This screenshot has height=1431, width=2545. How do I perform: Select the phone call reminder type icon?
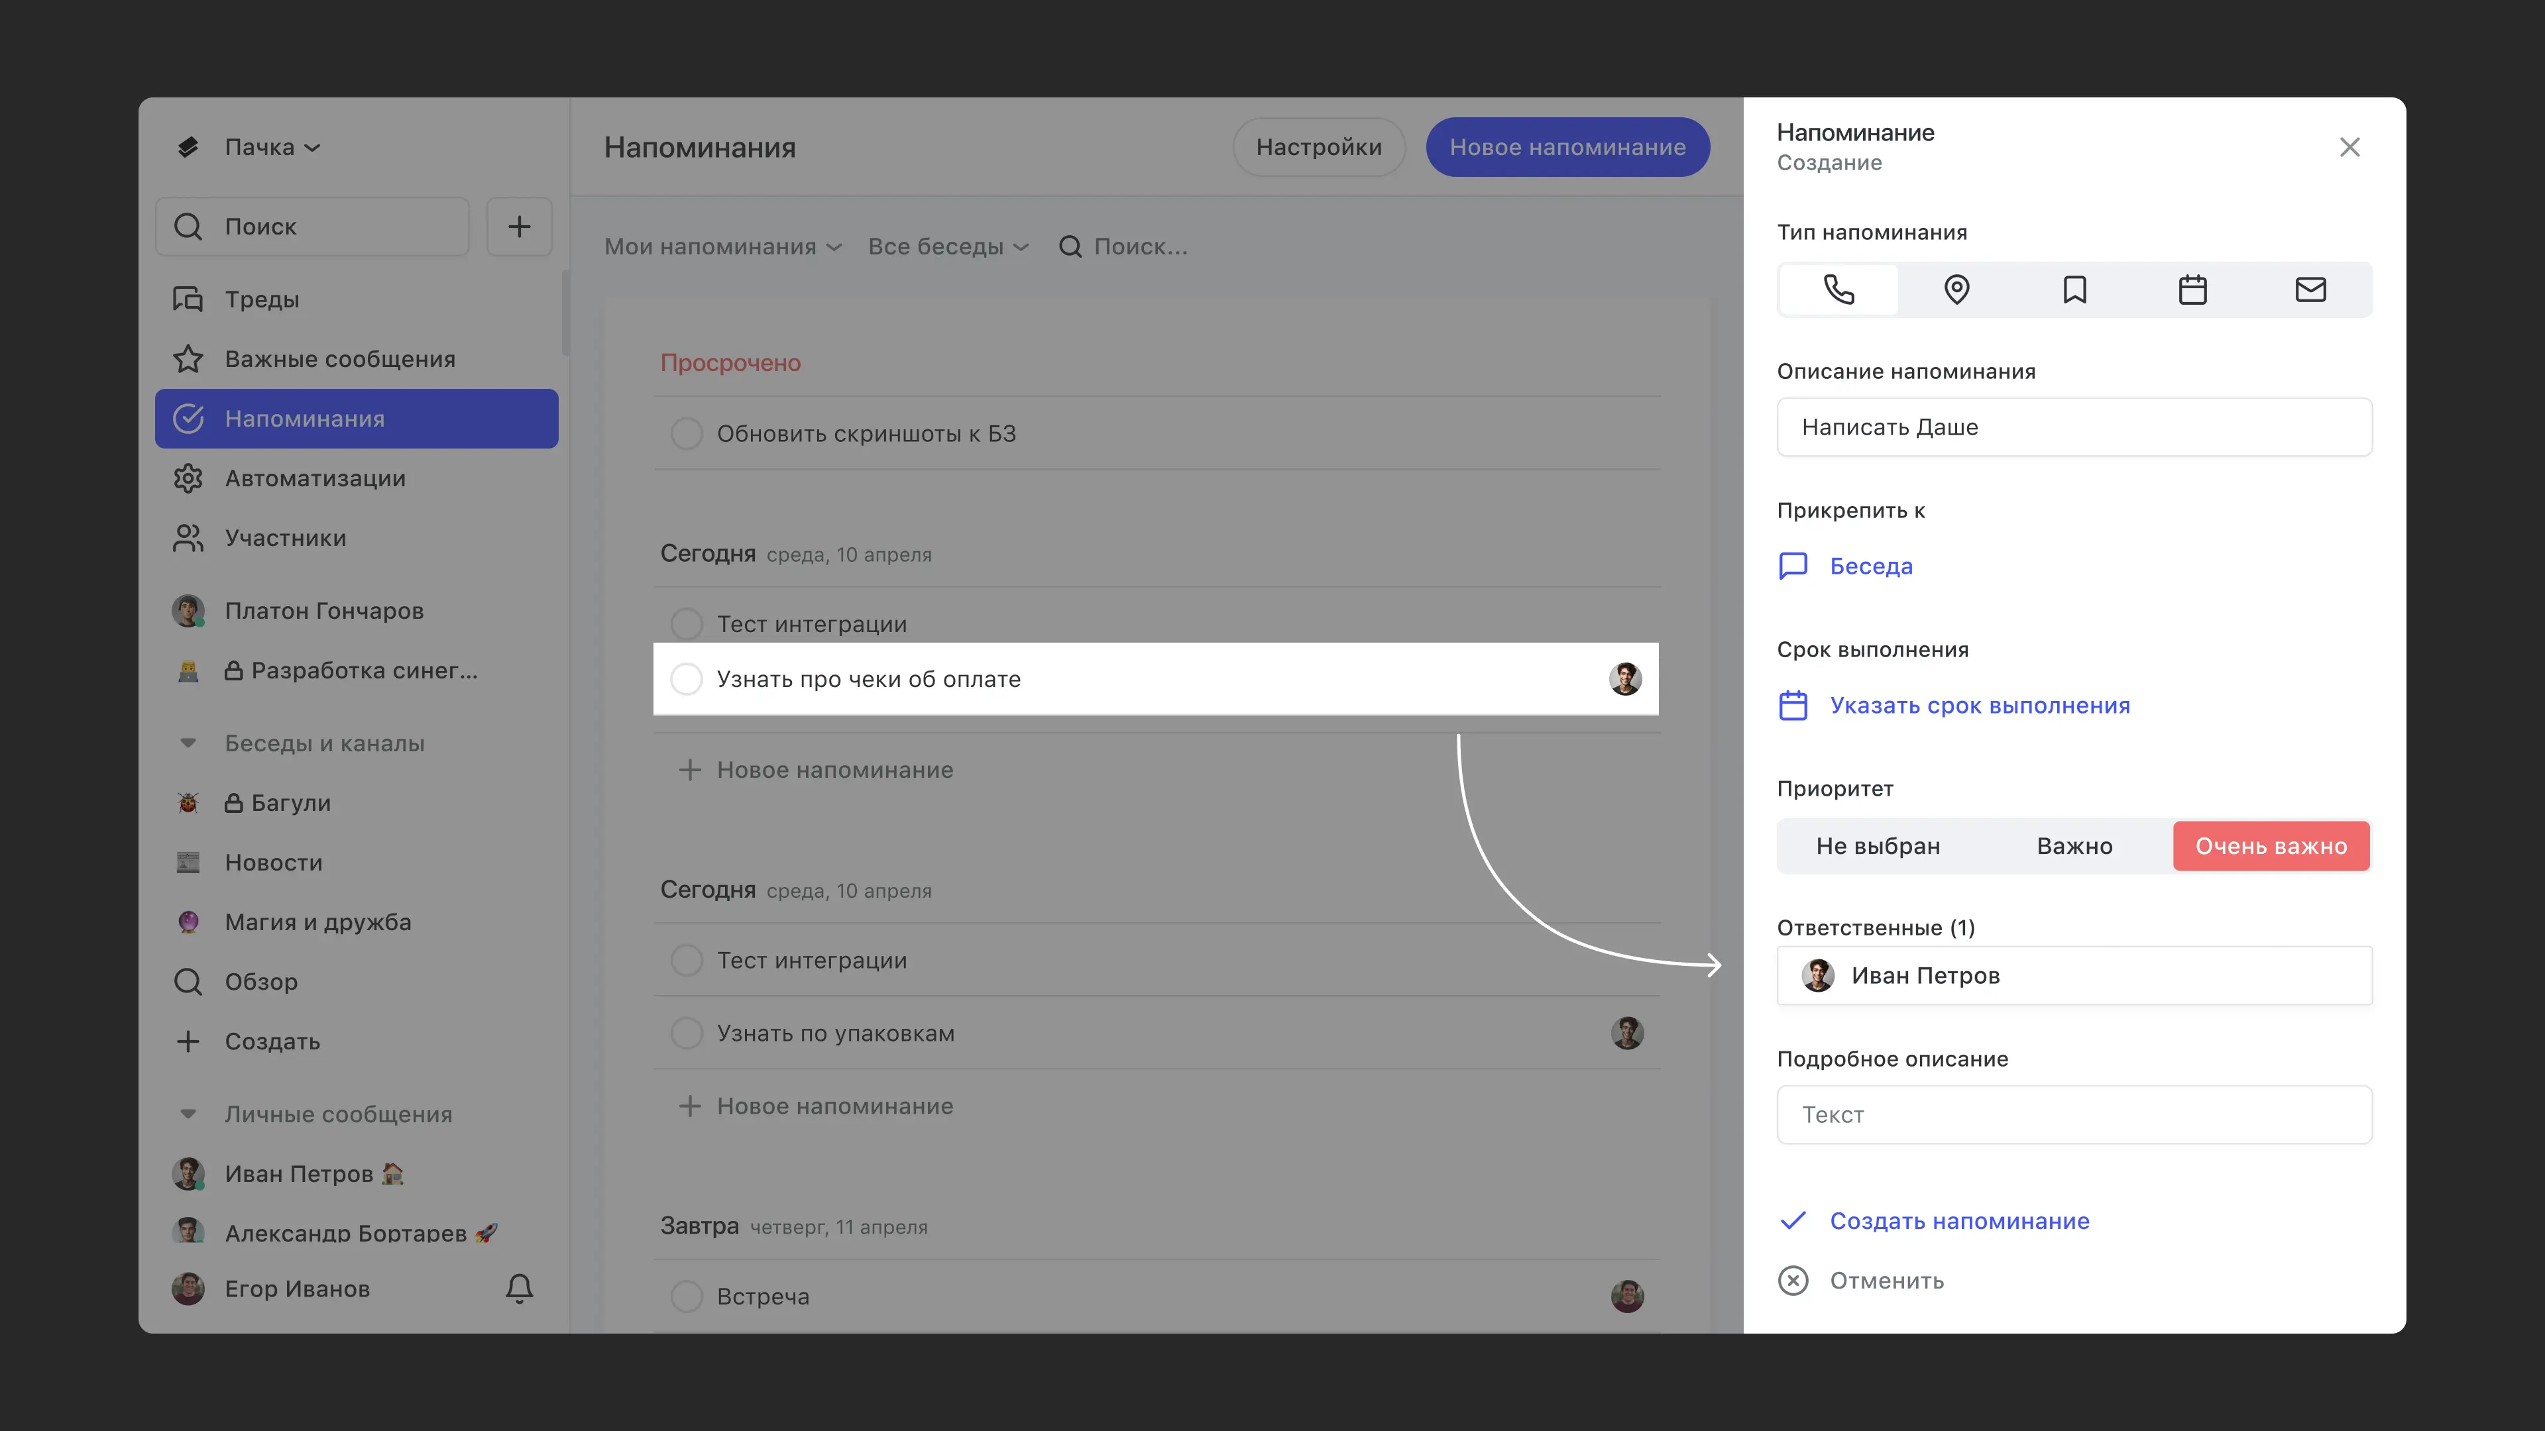point(1838,290)
